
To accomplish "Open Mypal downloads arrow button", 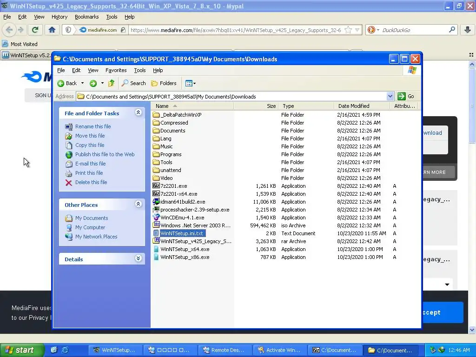I will point(468,30).
